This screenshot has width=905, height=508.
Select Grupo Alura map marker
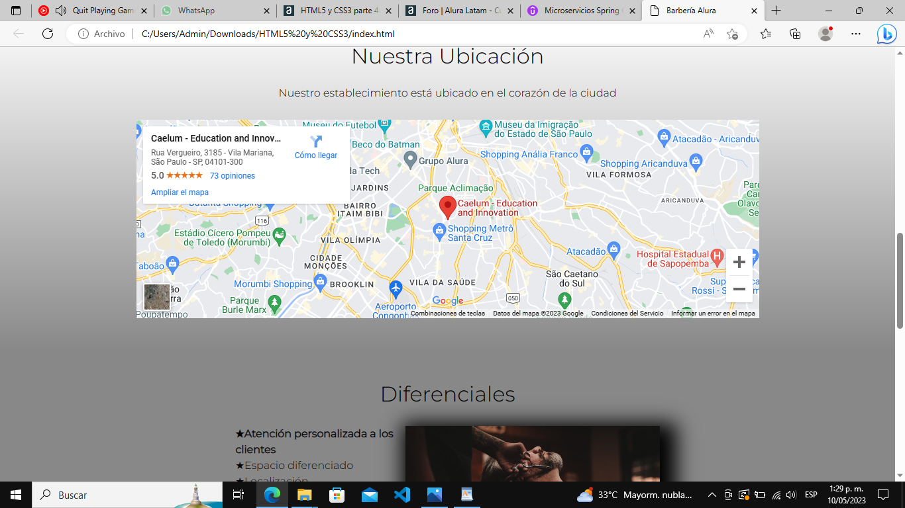(410, 159)
